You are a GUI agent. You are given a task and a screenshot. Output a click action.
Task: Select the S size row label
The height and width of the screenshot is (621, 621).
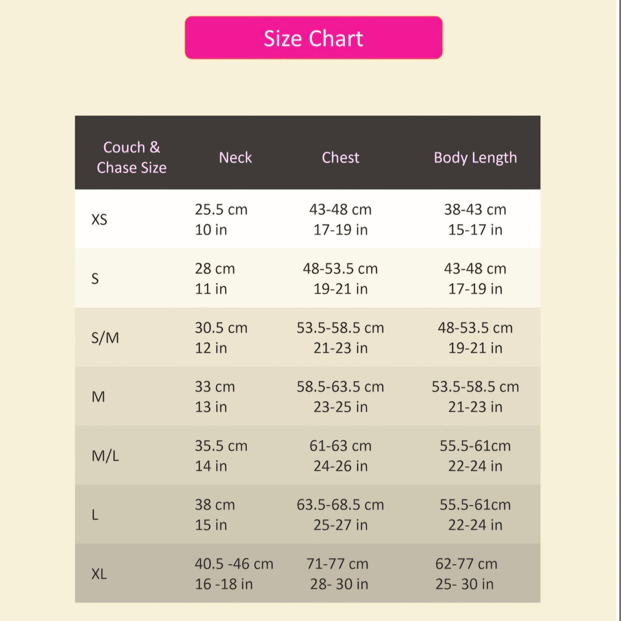[95, 278]
